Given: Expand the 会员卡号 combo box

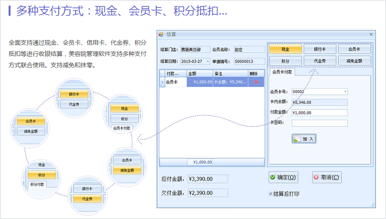Looking at the screenshot, I should tap(345, 91).
